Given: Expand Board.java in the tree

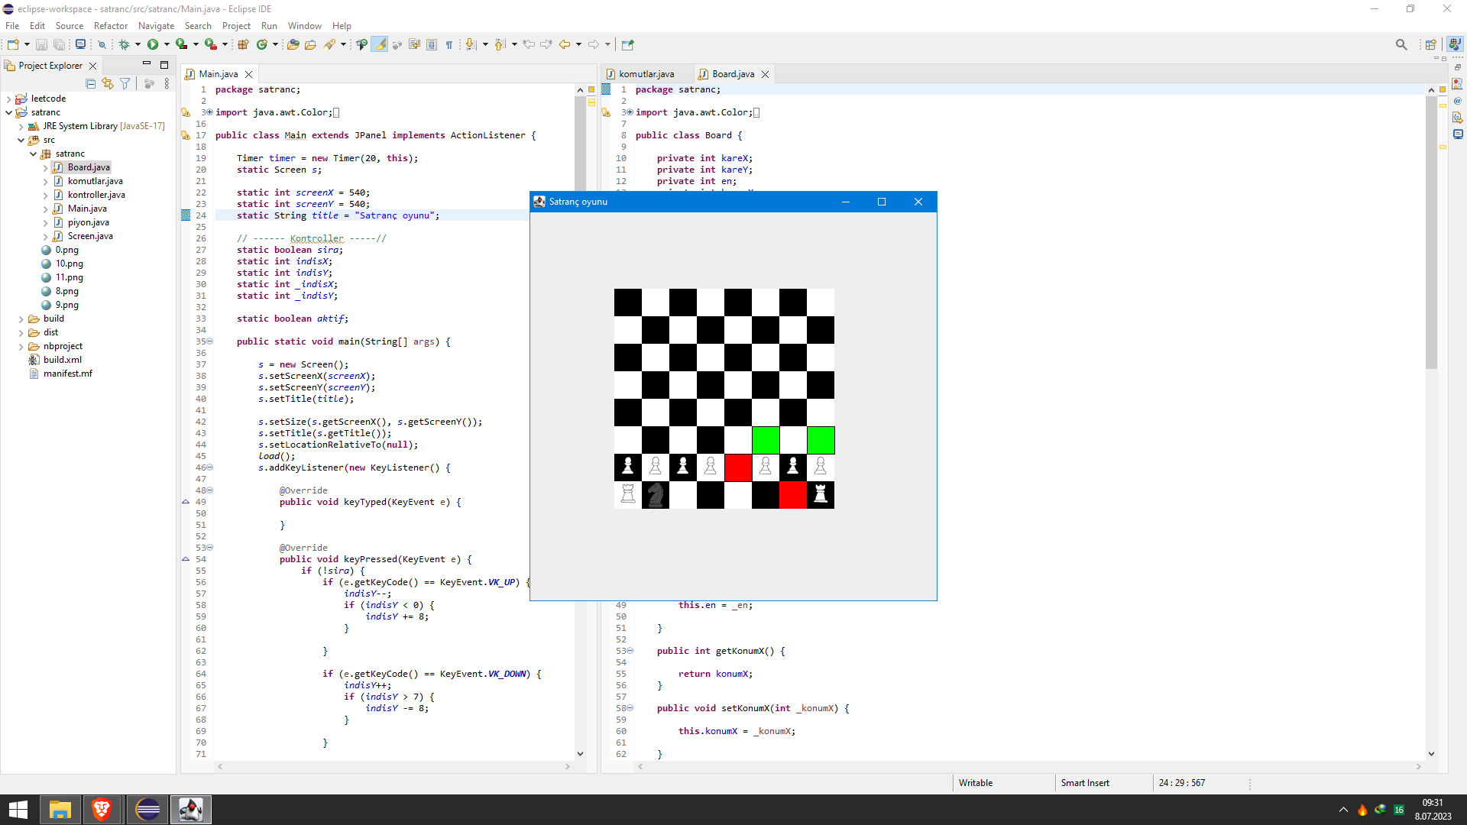Looking at the screenshot, I should pos(45,167).
